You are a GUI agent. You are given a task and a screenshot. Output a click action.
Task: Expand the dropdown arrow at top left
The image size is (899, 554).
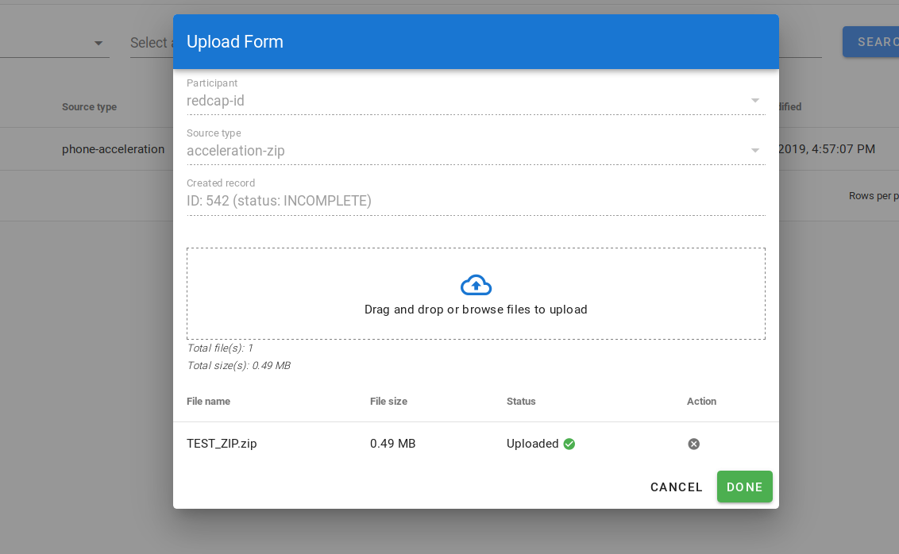tap(98, 44)
